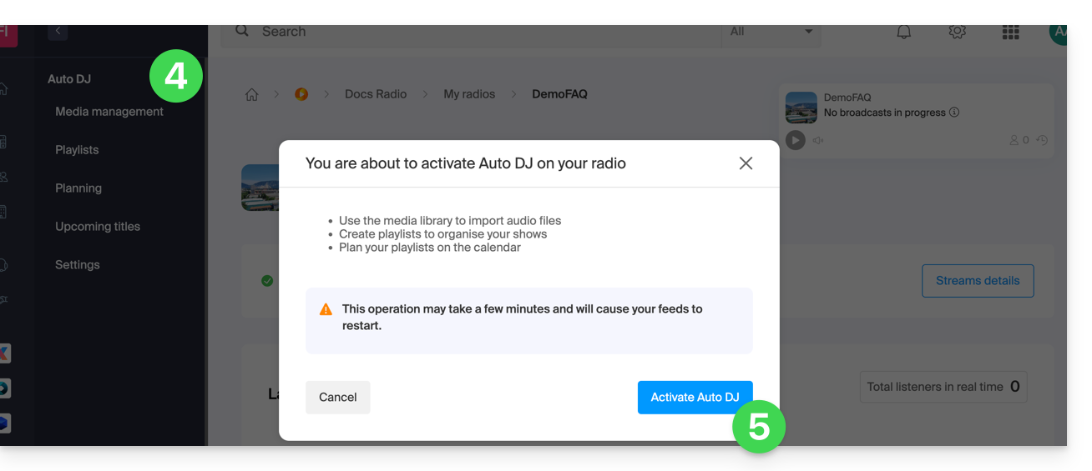The height and width of the screenshot is (471, 1092).
Task: Click the home icon in breadcrumb
Action: pos(251,94)
